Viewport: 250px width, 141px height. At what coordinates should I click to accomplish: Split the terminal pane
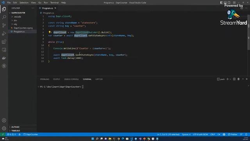(234, 79)
